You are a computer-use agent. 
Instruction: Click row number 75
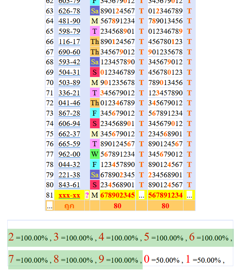point(50,134)
